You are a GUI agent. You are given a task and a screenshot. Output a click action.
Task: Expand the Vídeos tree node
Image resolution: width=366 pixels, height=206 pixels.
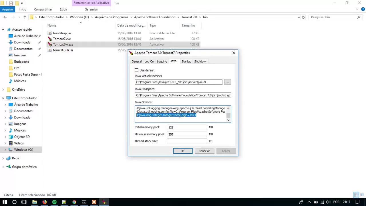click(5, 143)
